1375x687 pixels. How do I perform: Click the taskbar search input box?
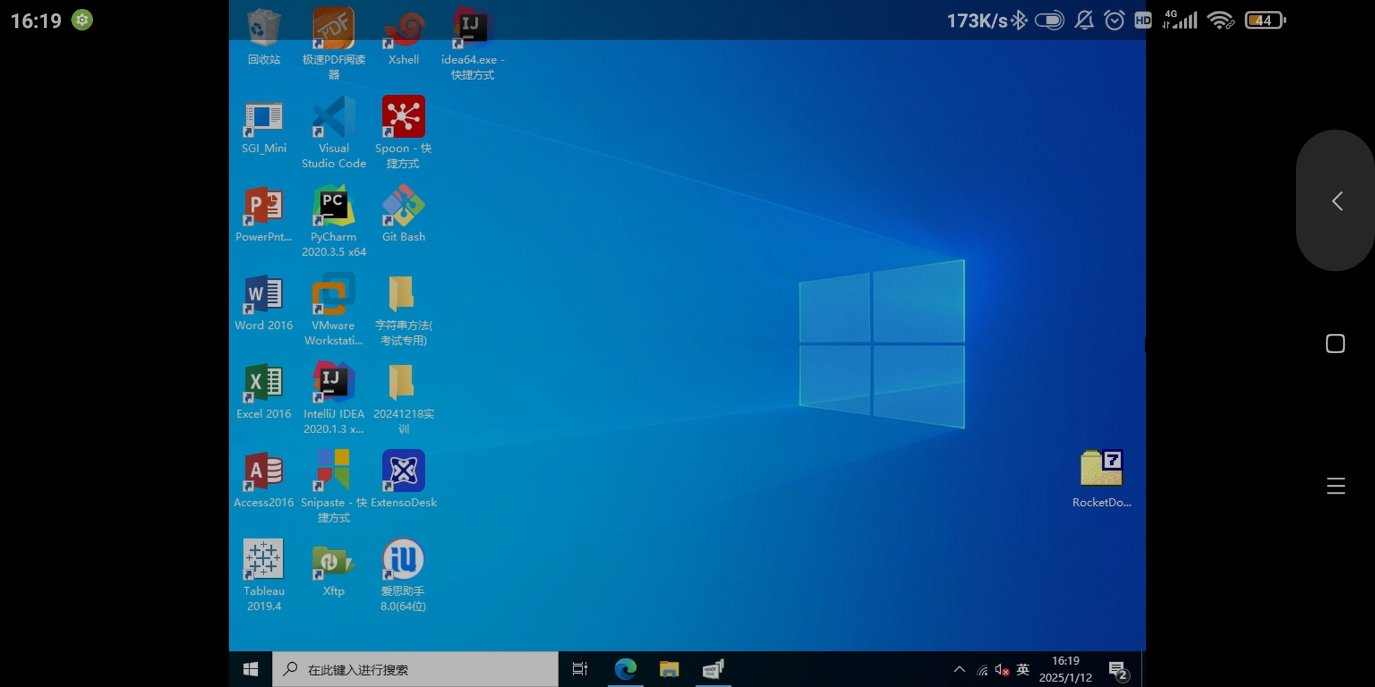click(x=415, y=669)
